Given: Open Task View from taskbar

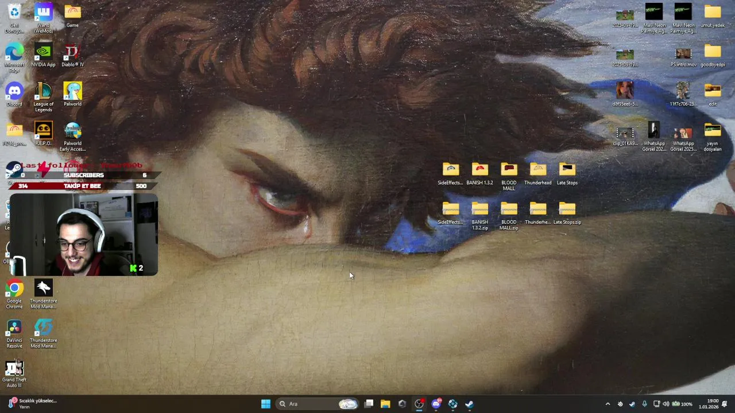Looking at the screenshot, I should click(369, 404).
